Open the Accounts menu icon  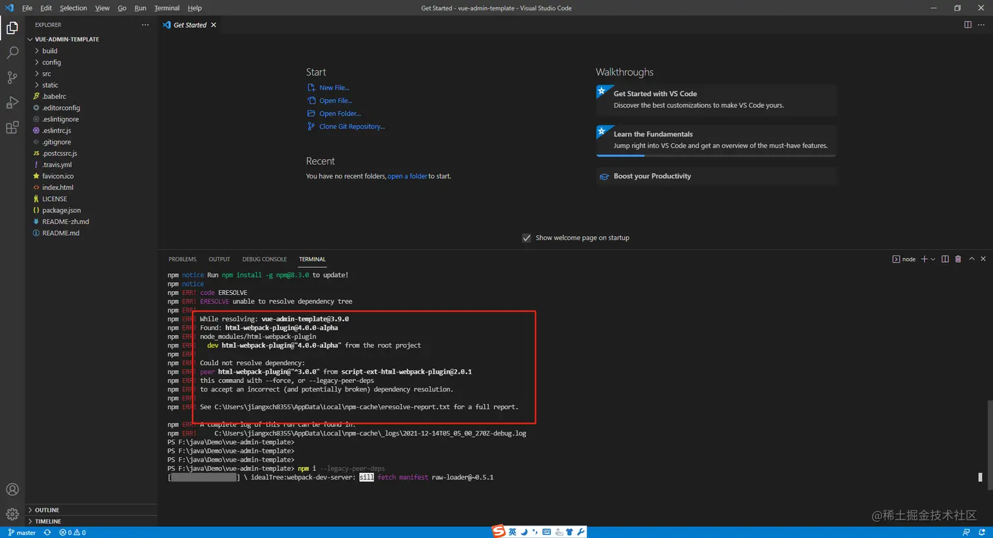point(12,489)
